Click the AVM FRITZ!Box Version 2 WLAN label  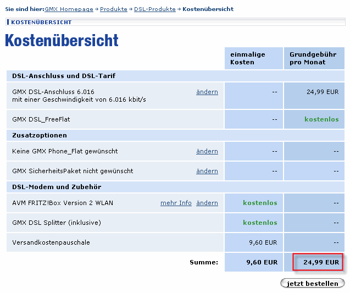[63, 203]
